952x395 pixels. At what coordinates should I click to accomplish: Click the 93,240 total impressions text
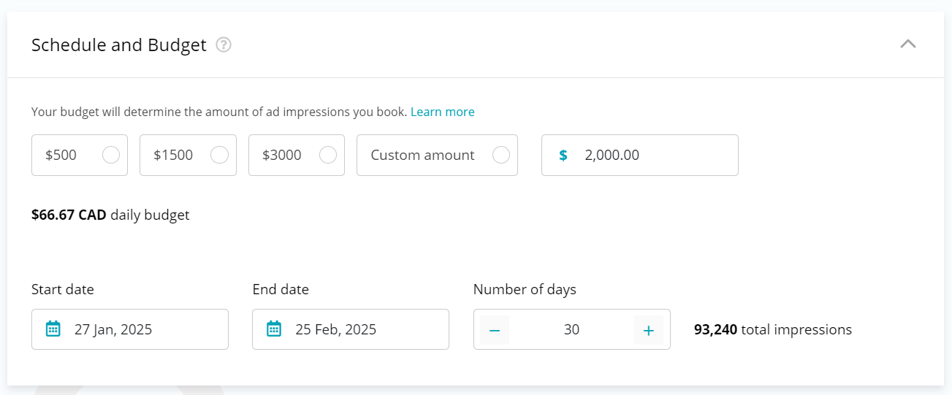tap(773, 329)
